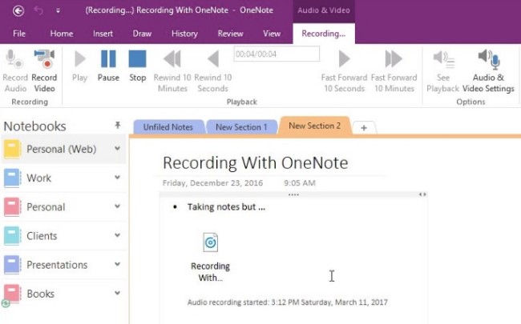Click the date Friday, December 23, 2016

[x=212, y=183]
